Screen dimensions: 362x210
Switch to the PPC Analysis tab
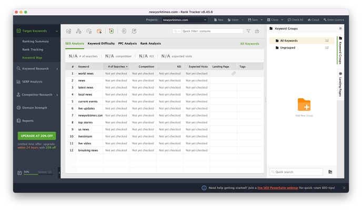pyautogui.click(x=127, y=44)
